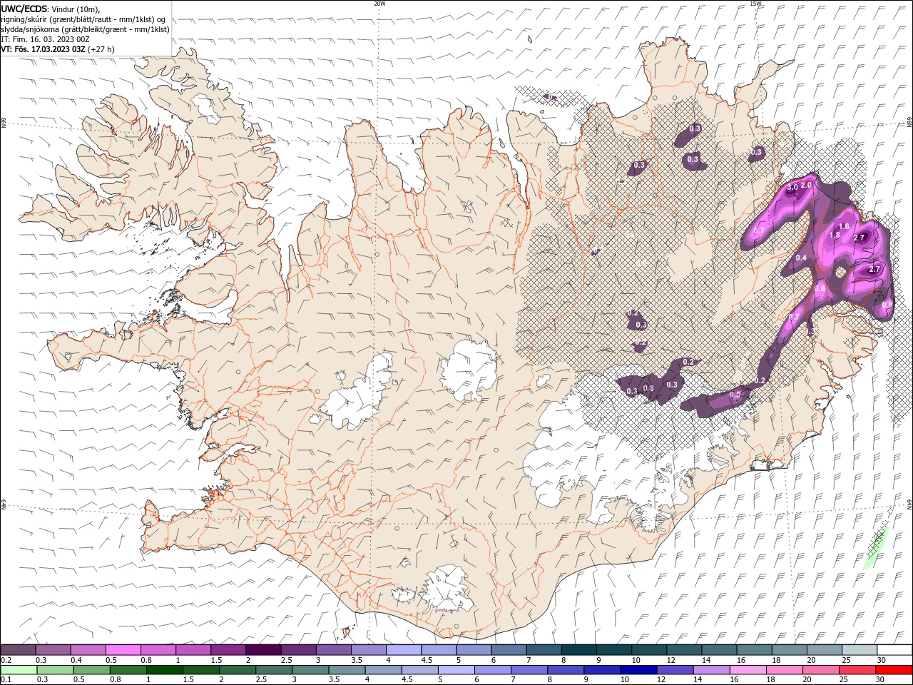
Task: Click the gray-green 2.5–3 rain legend swatch
Action: click(x=273, y=670)
